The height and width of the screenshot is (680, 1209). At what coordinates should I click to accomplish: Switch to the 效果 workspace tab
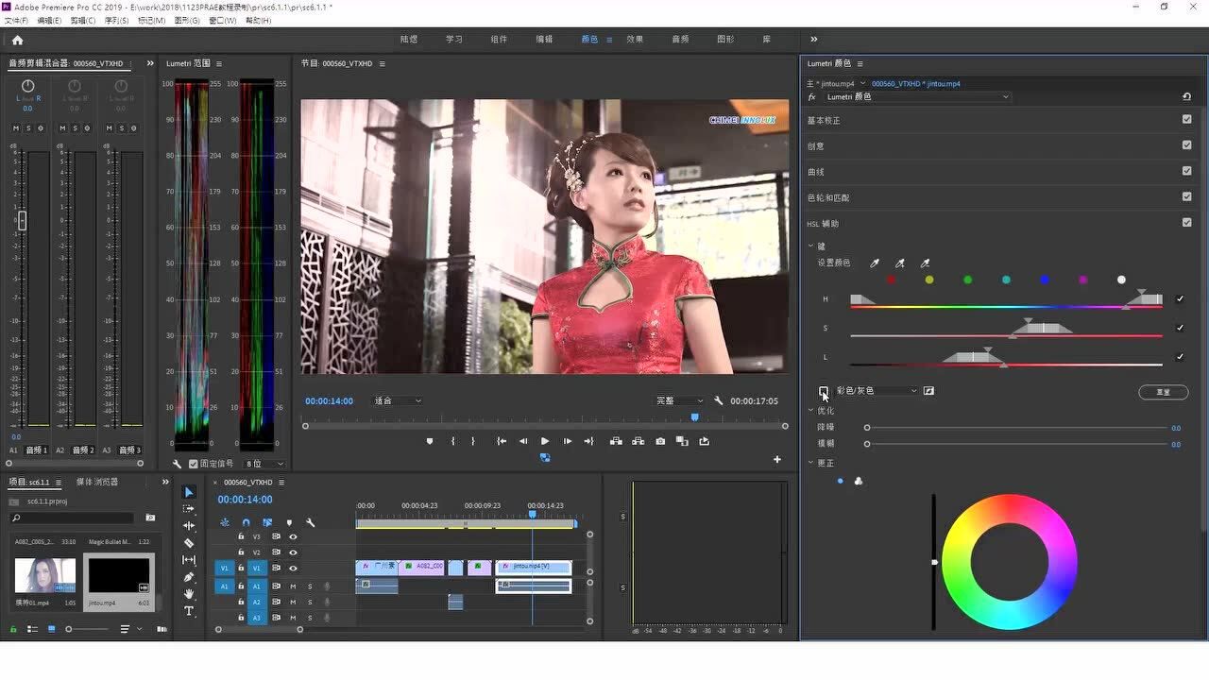635,40
